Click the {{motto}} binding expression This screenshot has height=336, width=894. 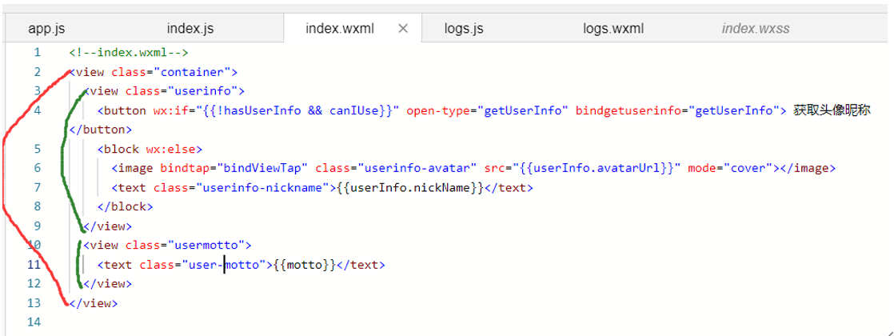tap(305, 265)
